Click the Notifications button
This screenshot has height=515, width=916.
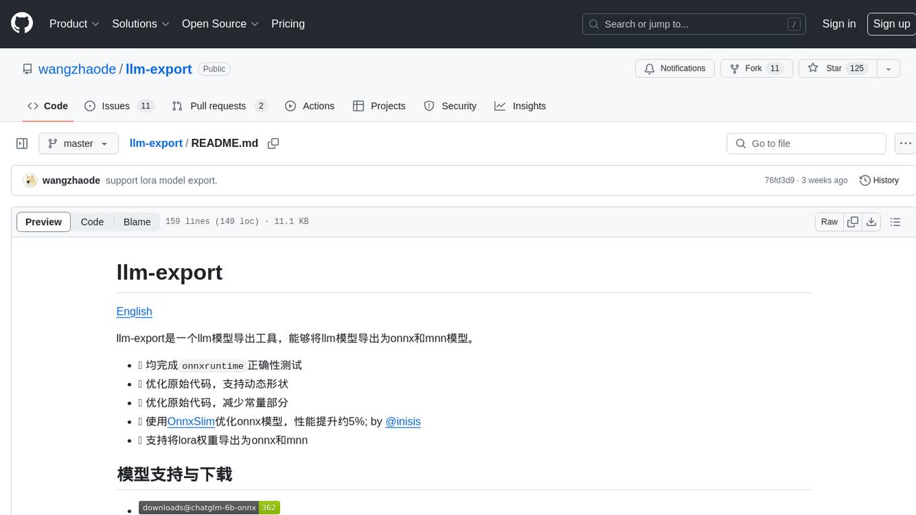pyautogui.click(x=675, y=69)
